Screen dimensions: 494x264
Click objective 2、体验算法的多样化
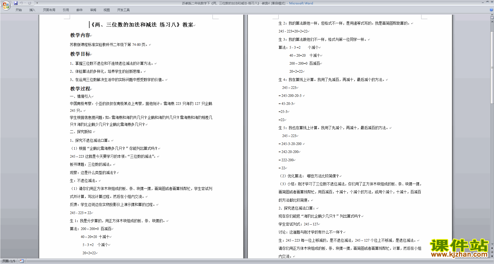click(107, 71)
